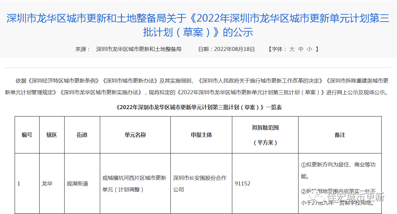397x214 pixels.
Task: Click the 单元名称 column header
Action: (x=135, y=135)
